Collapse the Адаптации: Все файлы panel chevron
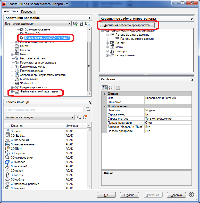The height and width of the screenshot is (203, 200). [89, 18]
